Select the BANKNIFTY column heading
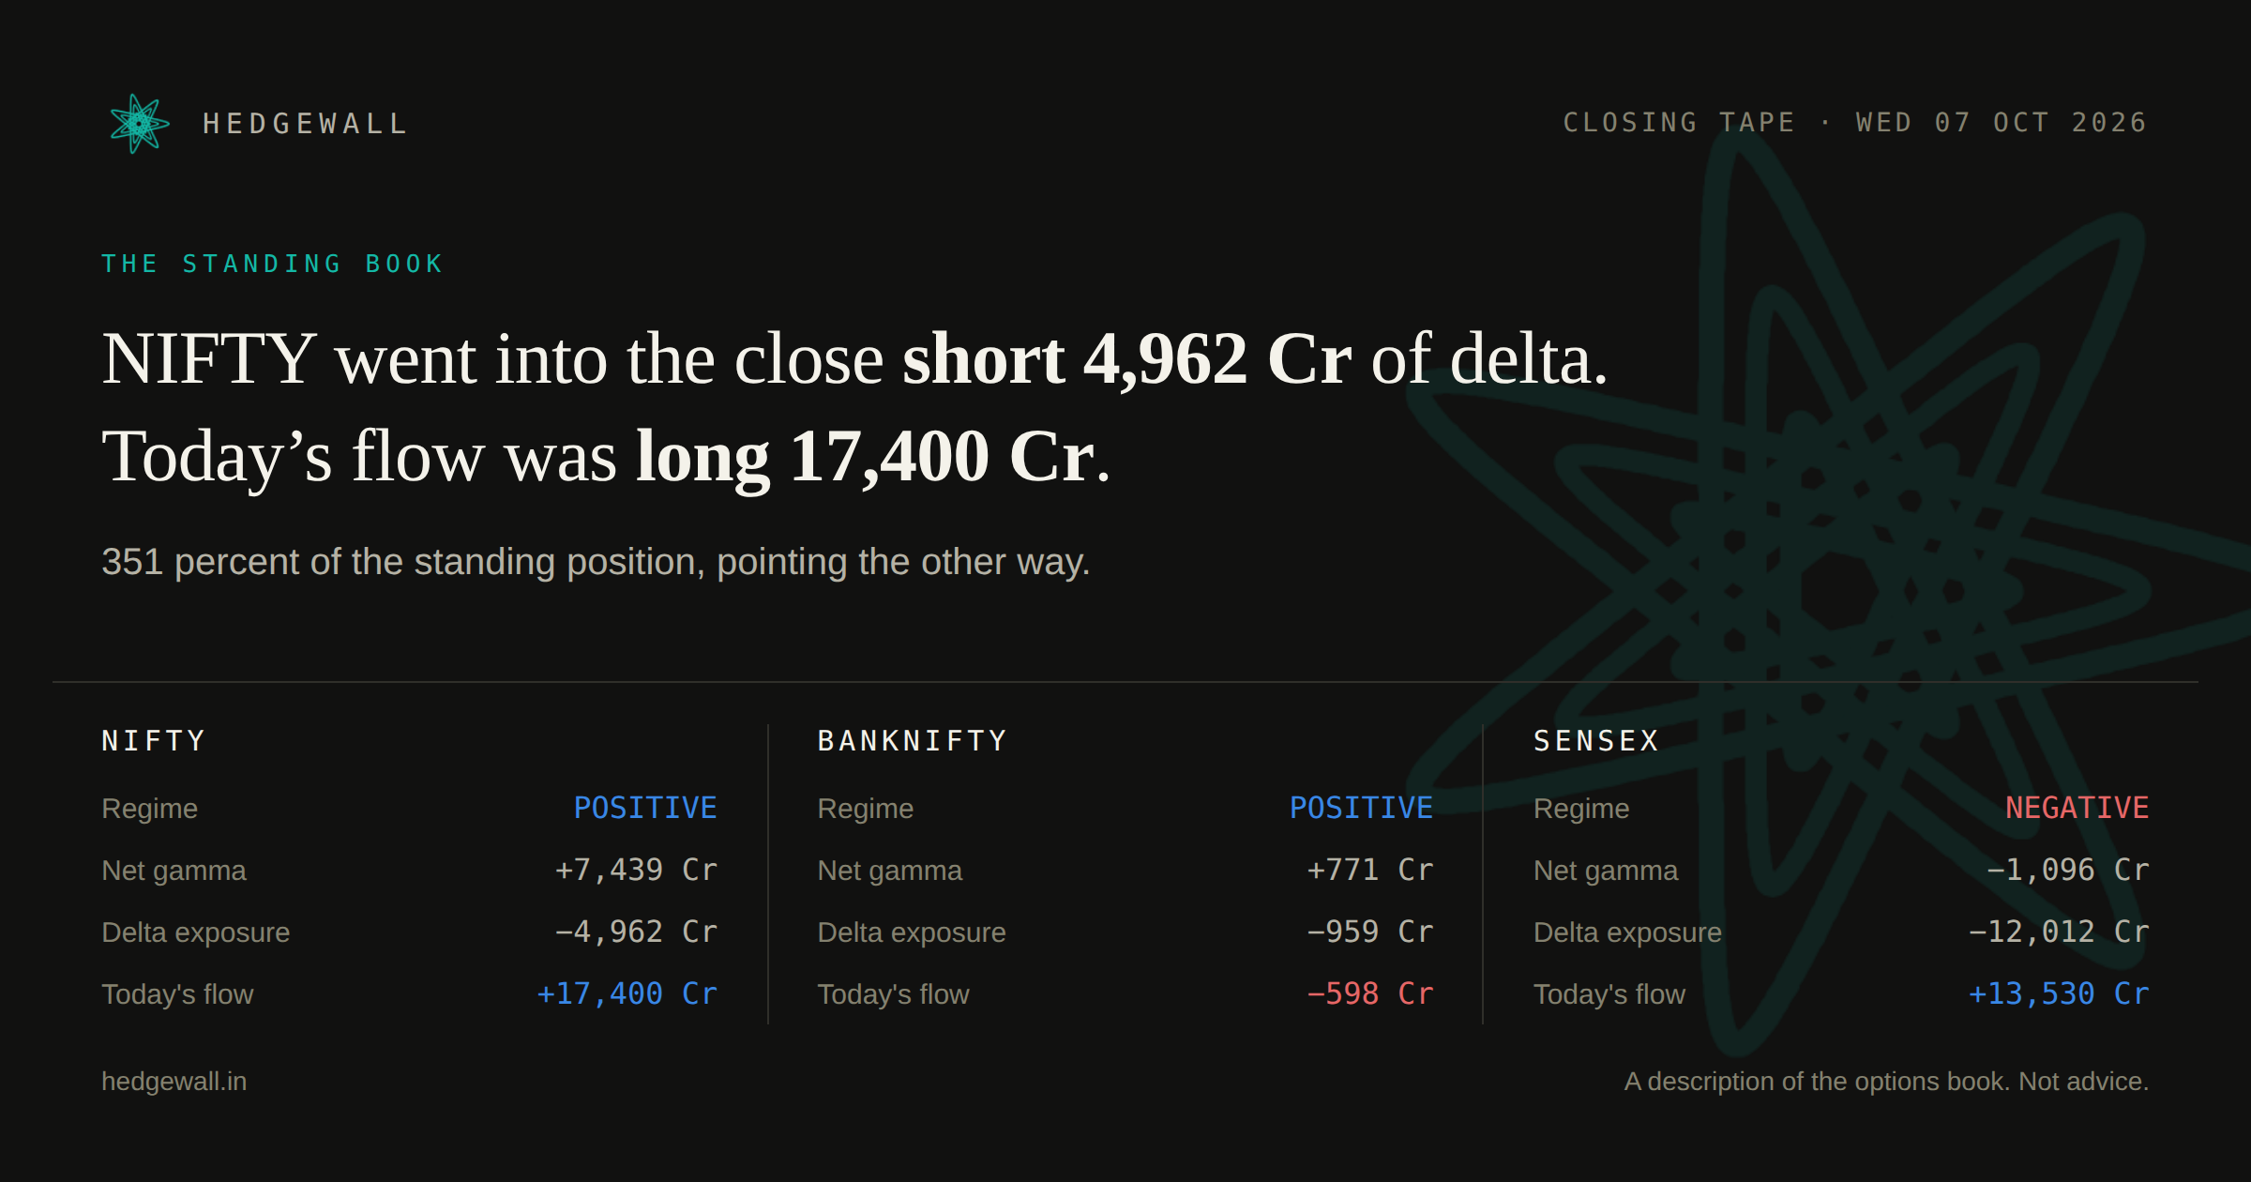This screenshot has width=2251, height=1182. (x=913, y=741)
